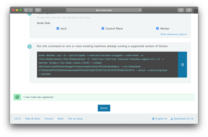Show all tabs overview icon
Screen dimensions: 208x137
pyautogui.click(x=189, y=10)
